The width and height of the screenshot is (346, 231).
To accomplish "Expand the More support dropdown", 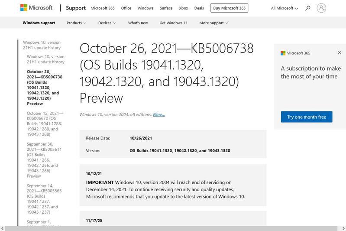I will 213,23.
